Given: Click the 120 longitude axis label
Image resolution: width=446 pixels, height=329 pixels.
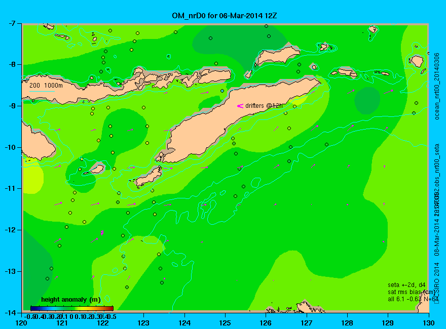Looking at the screenshot, I should point(21,323).
